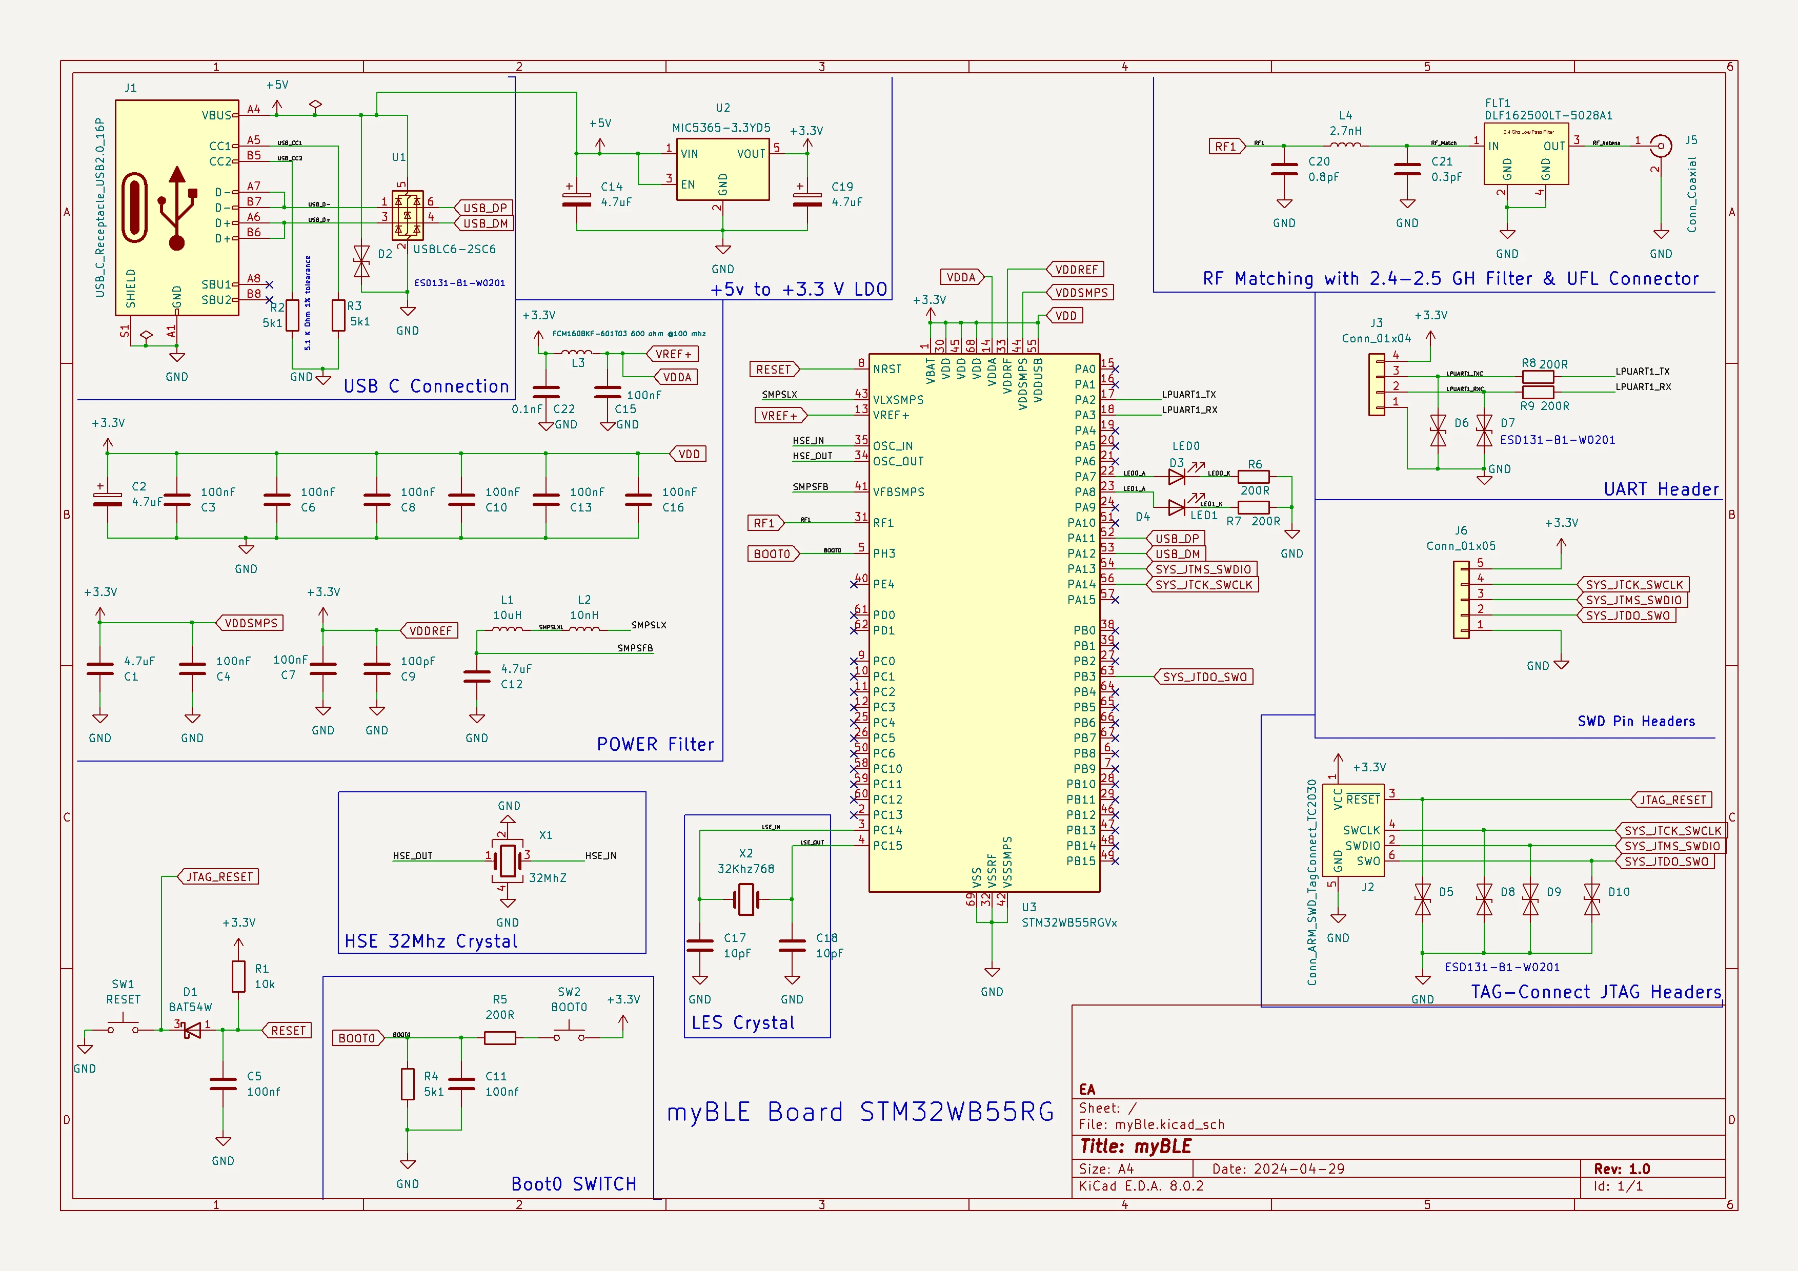Select the 200R resistor R8

(x=1538, y=377)
